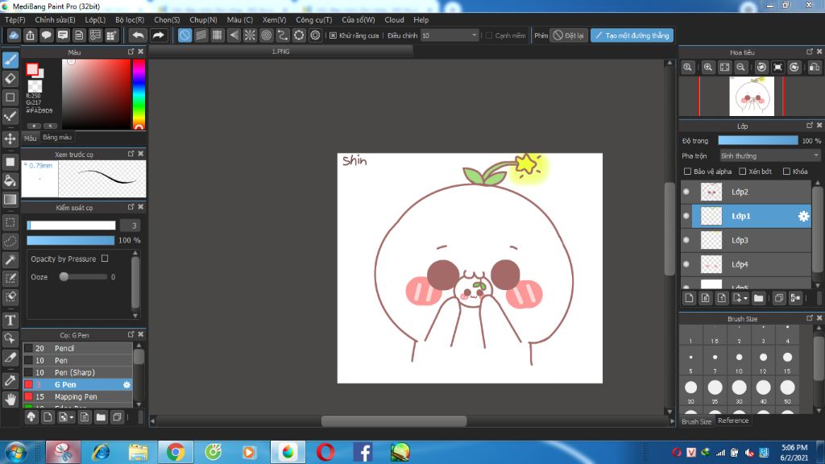The height and width of the screenshot is (464, 825).
Task: Click the Undo arrow in toolbar
Action: point(138,35)
